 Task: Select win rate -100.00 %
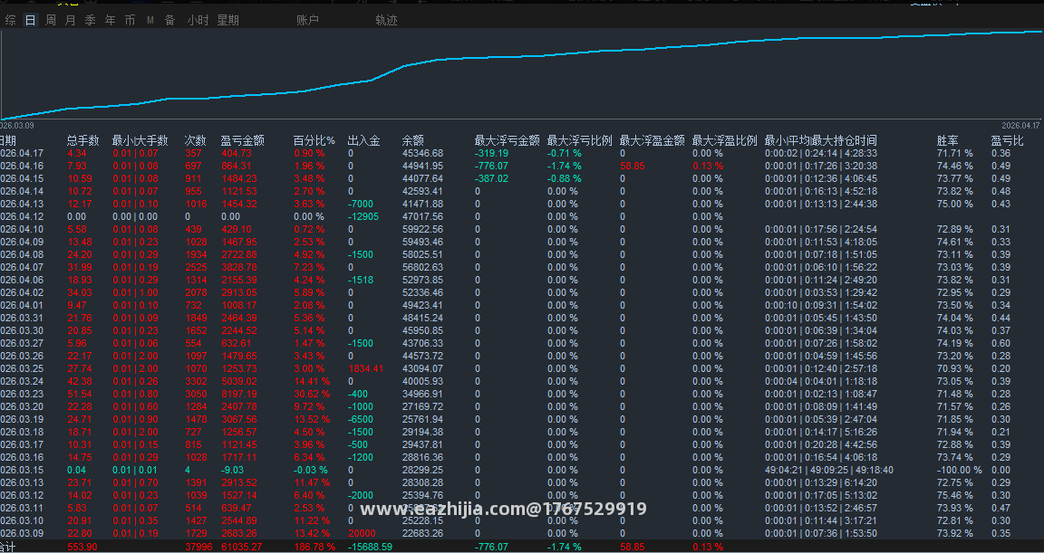coord(960,470)
